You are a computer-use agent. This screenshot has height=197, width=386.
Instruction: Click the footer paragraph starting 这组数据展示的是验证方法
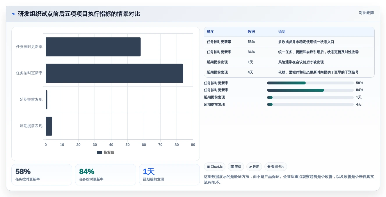(x=289, y=180)
